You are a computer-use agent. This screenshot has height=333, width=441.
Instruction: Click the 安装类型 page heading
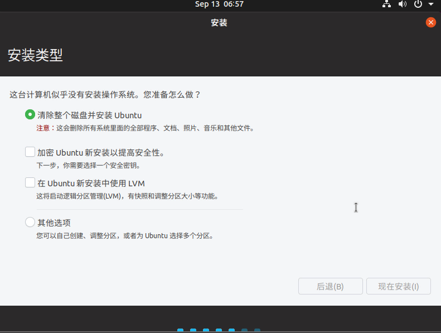click(35, 55)
